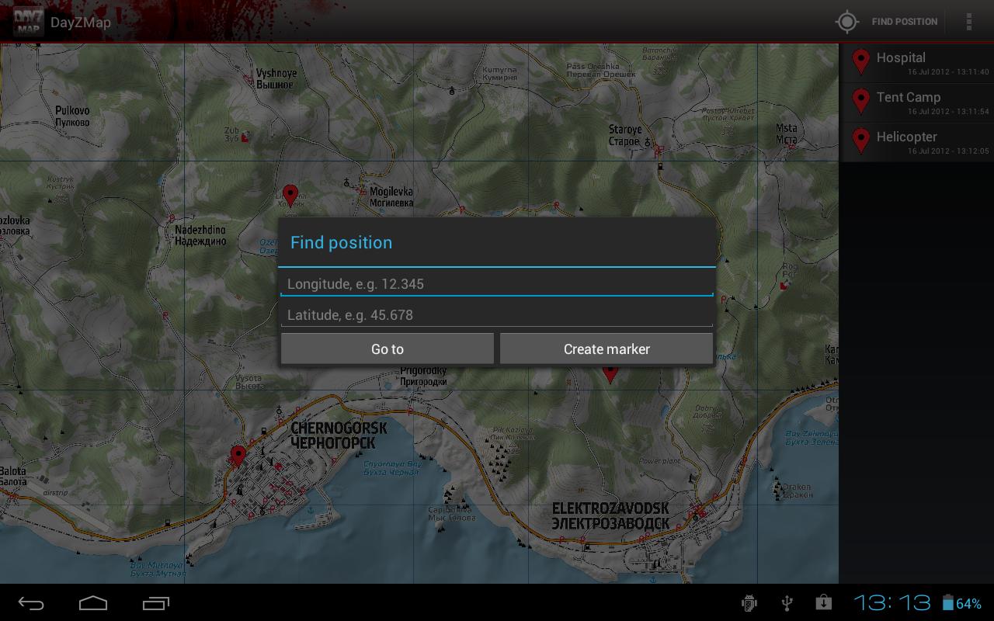
Task: Tap the map pin near Mogilevka
Action: [290, 195]
